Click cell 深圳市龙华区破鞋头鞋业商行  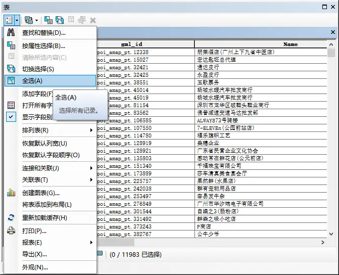(x=261, y=105)
